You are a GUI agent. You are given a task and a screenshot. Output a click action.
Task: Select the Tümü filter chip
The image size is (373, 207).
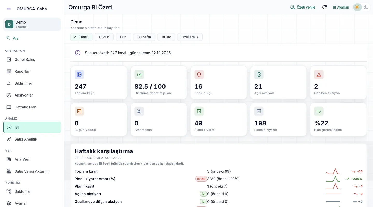(x=81, y=37)
